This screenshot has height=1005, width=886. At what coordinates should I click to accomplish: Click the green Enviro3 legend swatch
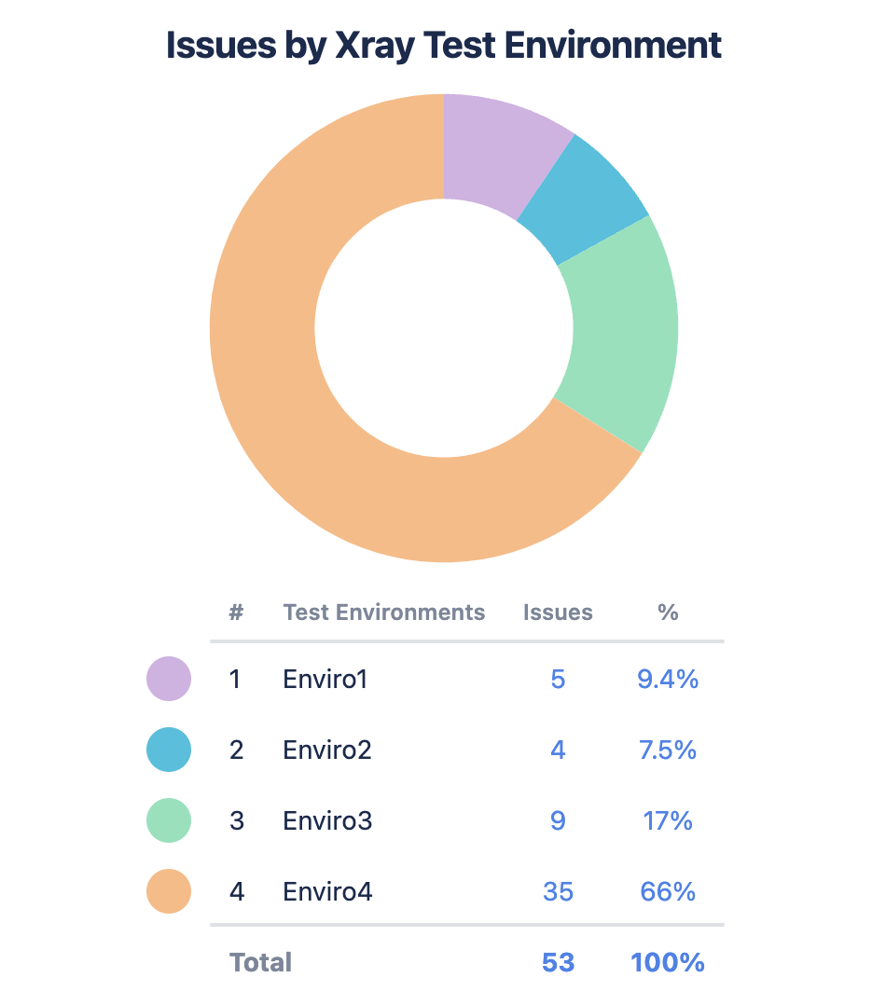[169, 820]
